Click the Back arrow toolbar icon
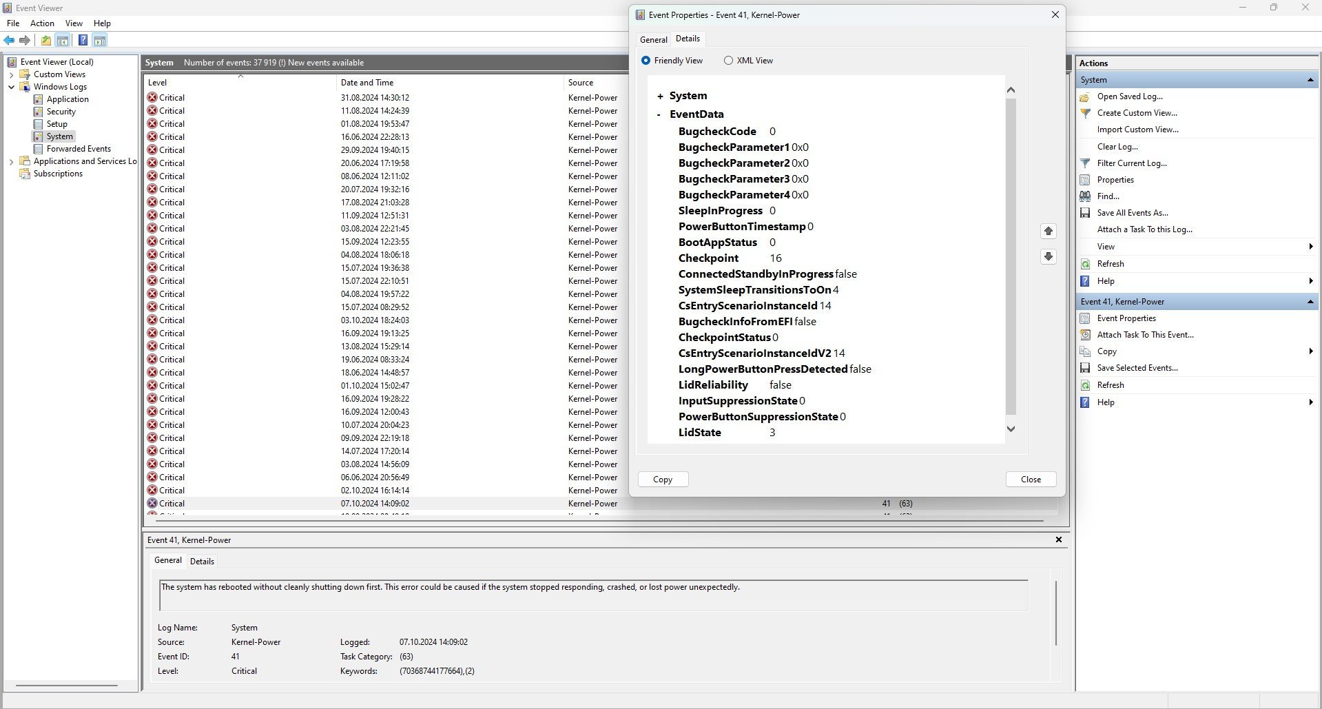 click(9, 41)
